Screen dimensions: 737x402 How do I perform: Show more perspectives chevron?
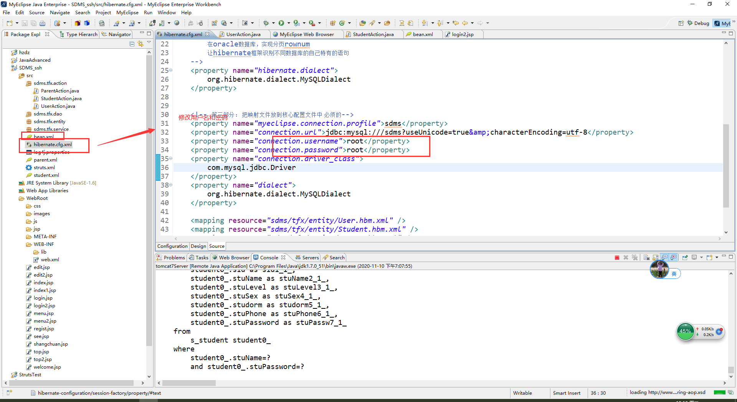point(734,22)
